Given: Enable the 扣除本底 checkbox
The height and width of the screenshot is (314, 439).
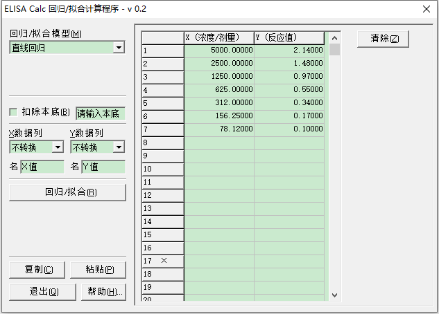Looking at the screenshot, I should coord(13,112).
